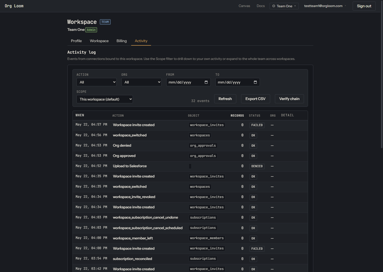Open the Action filter dropdown
The width and height of the screenshot is (383, 272).
point(97,82)
